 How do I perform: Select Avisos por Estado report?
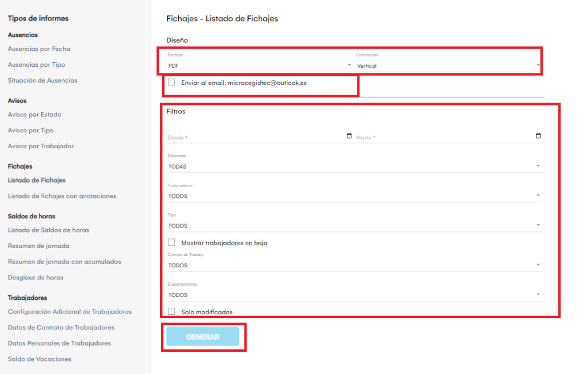pos(34,115)
